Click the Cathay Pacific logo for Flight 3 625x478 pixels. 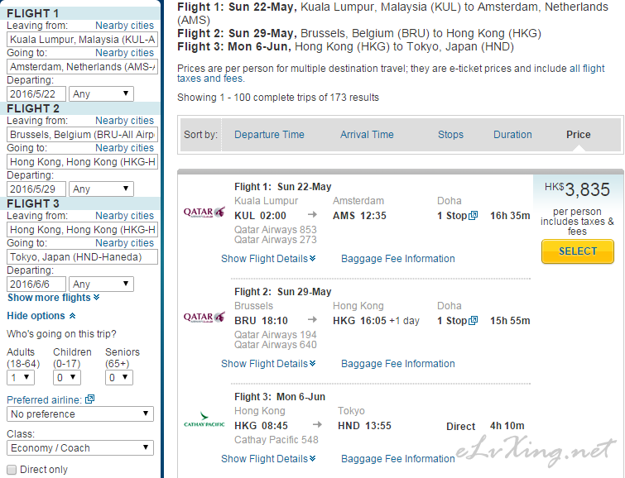[x=204, y=419]
